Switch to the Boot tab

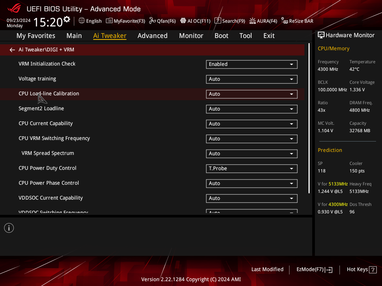coord(222,36)
